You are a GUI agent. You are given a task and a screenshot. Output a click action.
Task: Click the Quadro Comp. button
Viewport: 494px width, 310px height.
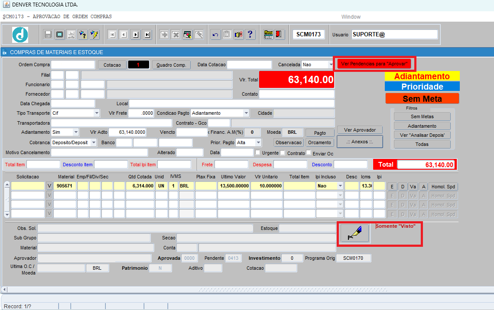[x=172, y=65]
